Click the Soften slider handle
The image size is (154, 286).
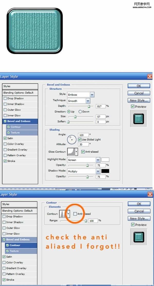pos(68,122)
